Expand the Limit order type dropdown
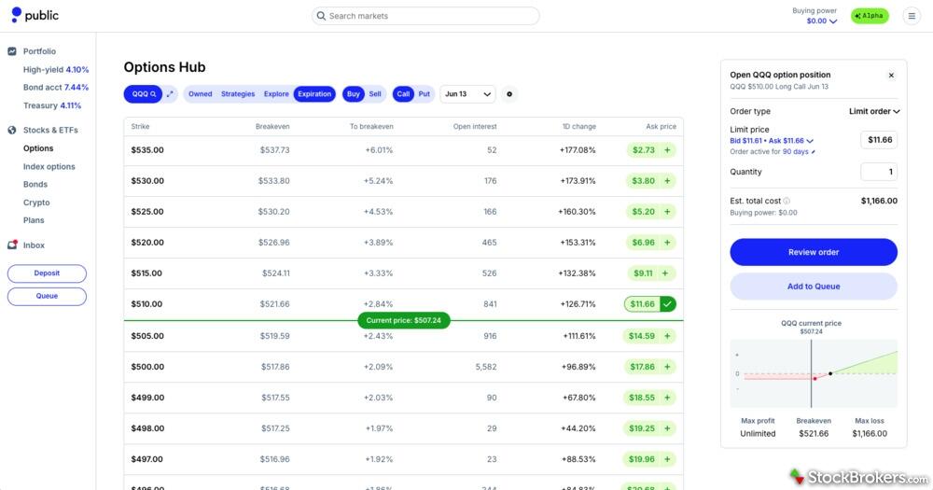Screen dimensions: 933x490 [874, 112]
